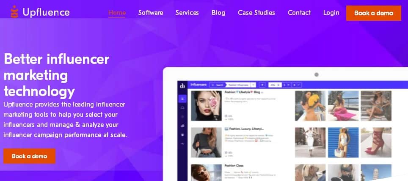Visit the Blog navigation link
The height and width of the screenshot is (181, 408).
218,13
